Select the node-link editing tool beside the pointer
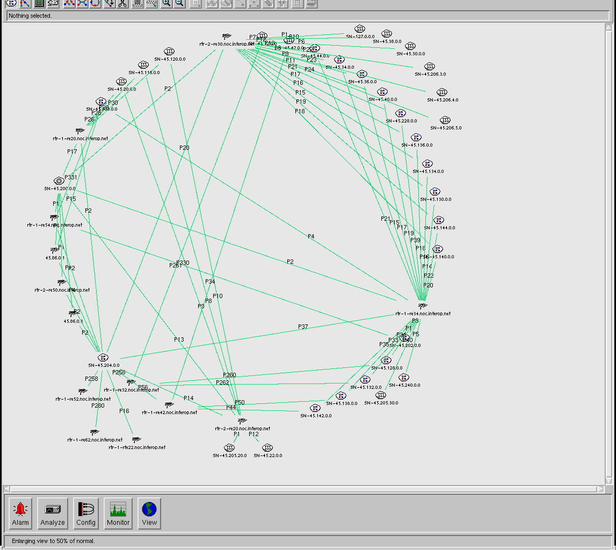This screenshot has width=616, height=550. pyautogui.click(x=25, y=4)
